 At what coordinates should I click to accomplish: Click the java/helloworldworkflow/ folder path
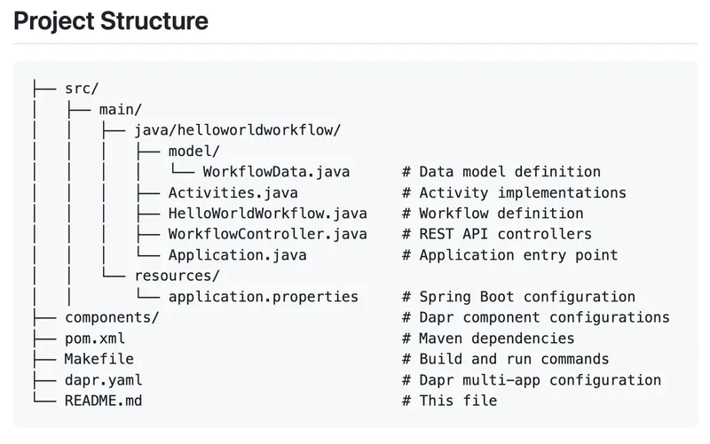(237, 130)
